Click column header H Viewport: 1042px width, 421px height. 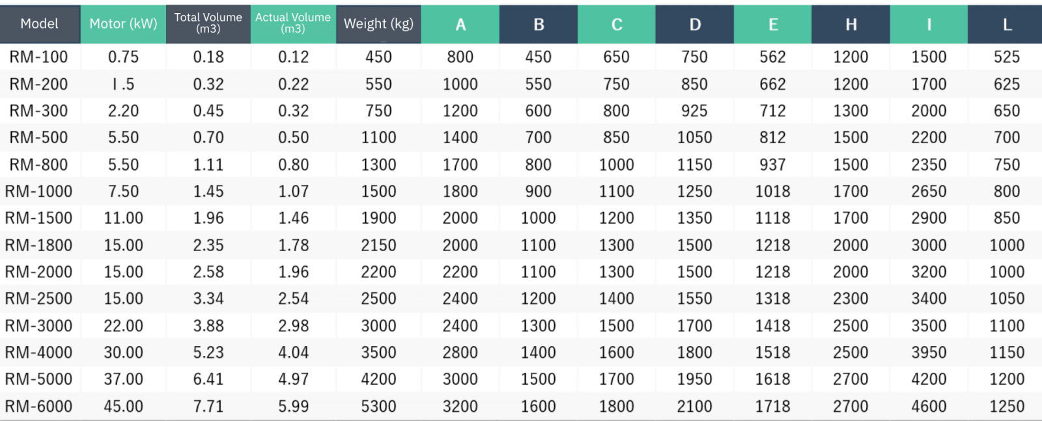tap(851, 25)
